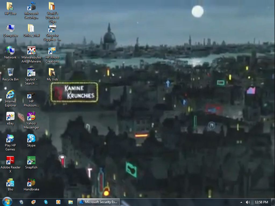Click the pinned stacked-windows taskbar icon
This screenshot has width=275, height=206.
point(33,202)
